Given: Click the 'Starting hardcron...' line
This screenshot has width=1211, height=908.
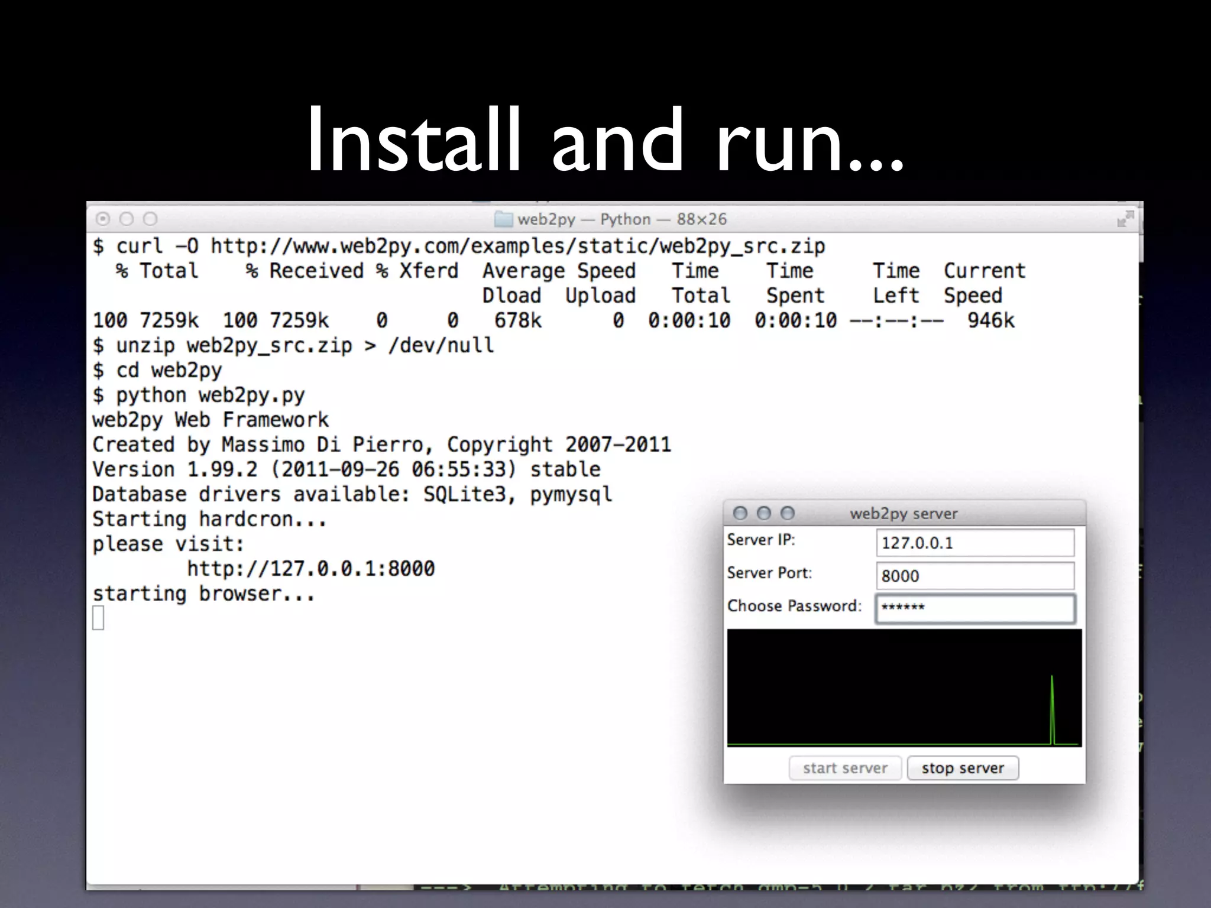Looking at the screenshot, I should click(x=210, y=519).
